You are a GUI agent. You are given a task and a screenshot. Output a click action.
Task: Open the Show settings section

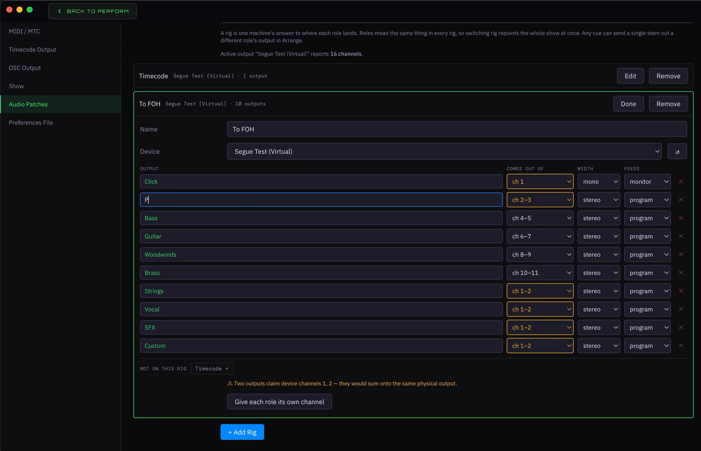click(61, 86)
